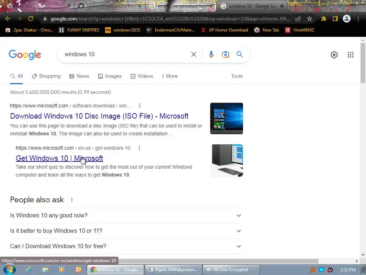The height and width of the screenshot is (275, 366).
Task: Launch Windows Media Player from taskbar
Action: tap(61, 270)
